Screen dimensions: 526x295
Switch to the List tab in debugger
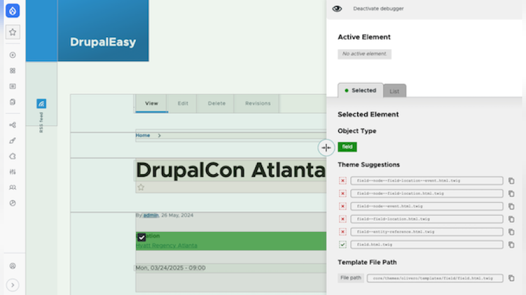click(x=394, y=91)
